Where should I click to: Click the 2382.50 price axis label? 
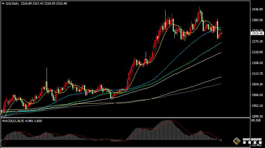coord(257,20)
